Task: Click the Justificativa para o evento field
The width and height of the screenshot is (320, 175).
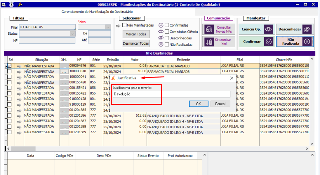Action: (x=171, y=94)
